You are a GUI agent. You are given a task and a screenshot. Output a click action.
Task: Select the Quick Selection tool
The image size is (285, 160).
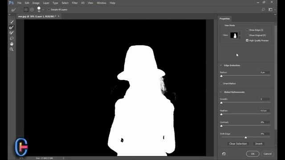tap(12, 22)
